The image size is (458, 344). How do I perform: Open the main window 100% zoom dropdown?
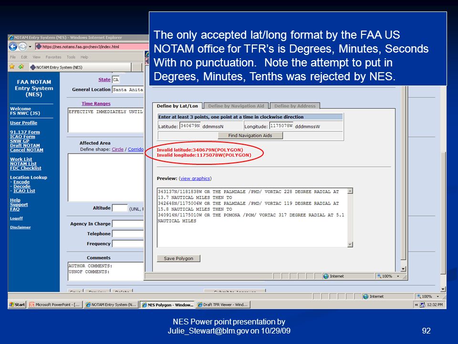point(438,296)
